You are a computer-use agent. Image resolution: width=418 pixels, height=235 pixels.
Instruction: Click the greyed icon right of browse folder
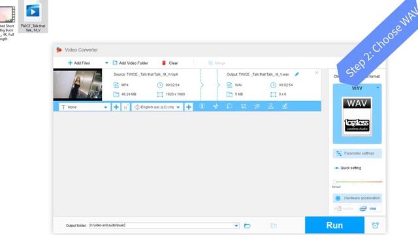[x=274, y=226]
